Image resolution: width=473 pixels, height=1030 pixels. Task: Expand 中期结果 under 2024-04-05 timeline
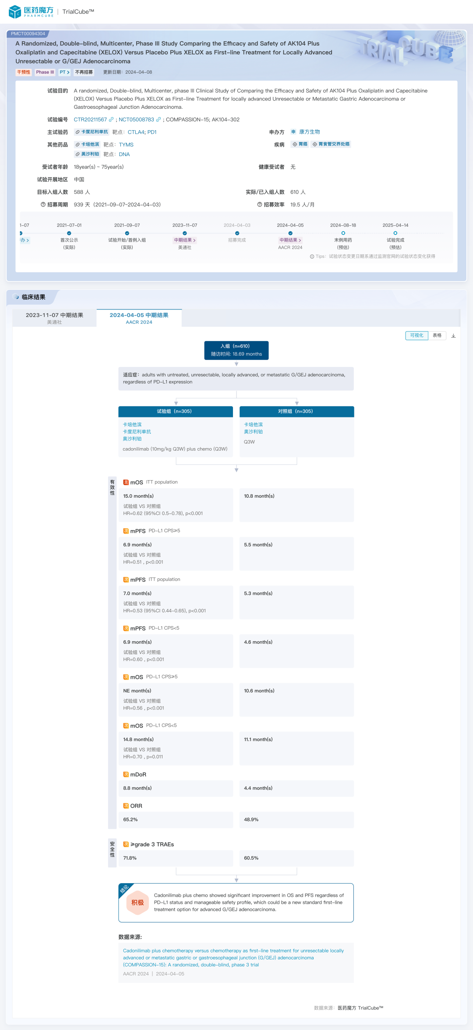(290, 240)
